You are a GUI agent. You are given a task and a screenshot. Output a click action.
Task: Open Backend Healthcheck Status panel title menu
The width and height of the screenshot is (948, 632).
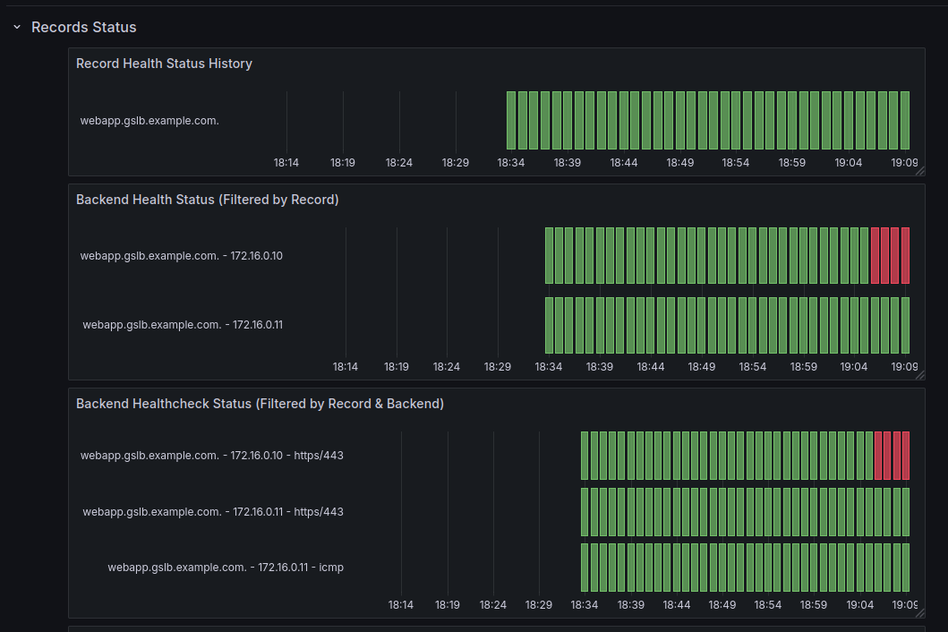point(260,404)
